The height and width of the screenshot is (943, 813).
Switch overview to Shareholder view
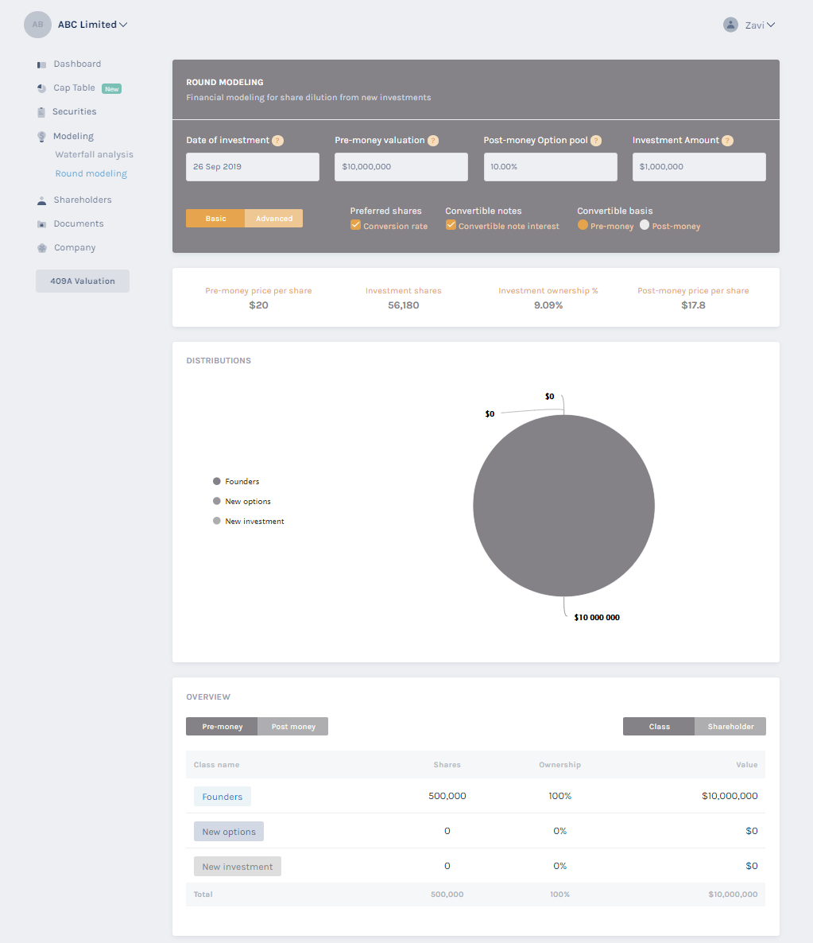pyautogui.click(x=730, y=727)
